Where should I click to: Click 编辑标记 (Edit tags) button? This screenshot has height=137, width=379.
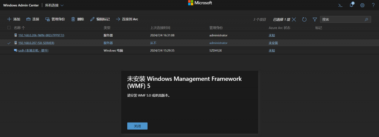tap(100, 19)
